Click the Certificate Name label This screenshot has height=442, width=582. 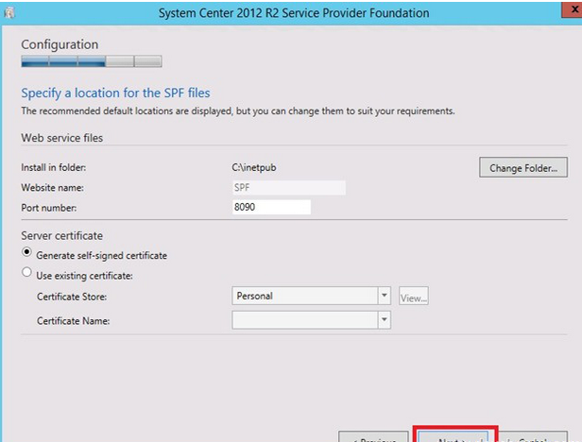point(73,321)
